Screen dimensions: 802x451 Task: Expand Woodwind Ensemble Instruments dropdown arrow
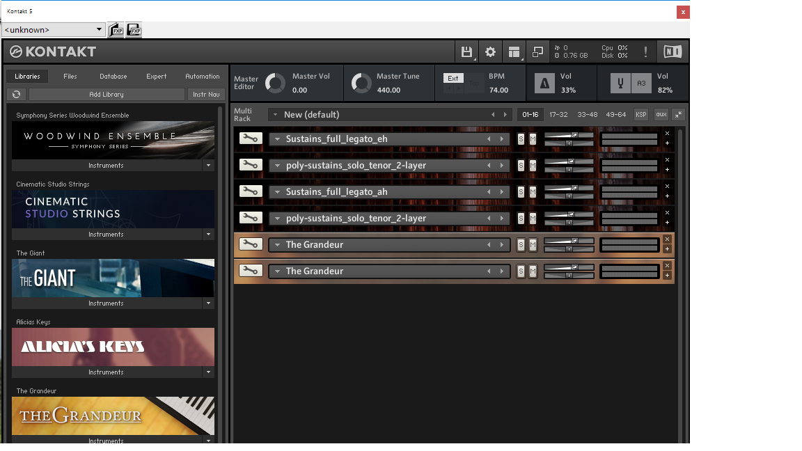tap(208, 165)
